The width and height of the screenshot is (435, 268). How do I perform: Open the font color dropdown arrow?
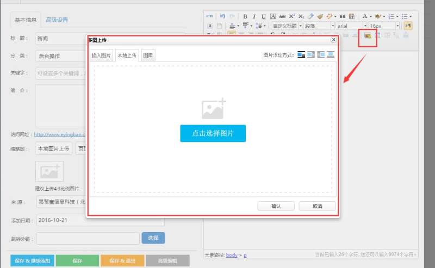(370, 16)
